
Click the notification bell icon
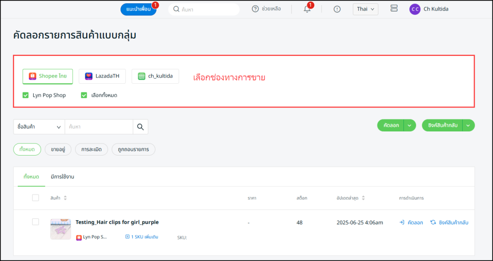coord(307,9)
